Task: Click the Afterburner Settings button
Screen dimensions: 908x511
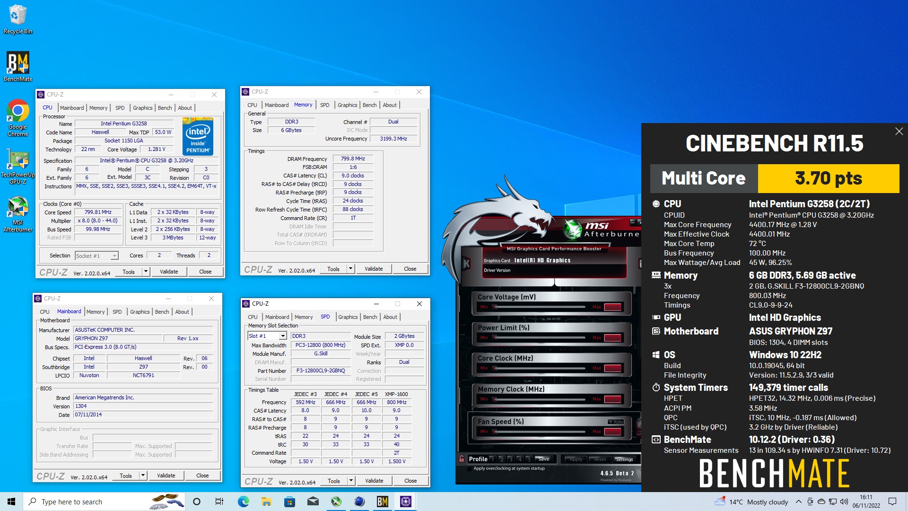Action: [624, 459]
